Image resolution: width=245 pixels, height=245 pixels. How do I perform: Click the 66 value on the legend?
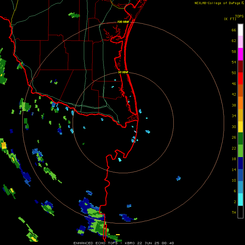pyautogui.click(x=234, y=30)
